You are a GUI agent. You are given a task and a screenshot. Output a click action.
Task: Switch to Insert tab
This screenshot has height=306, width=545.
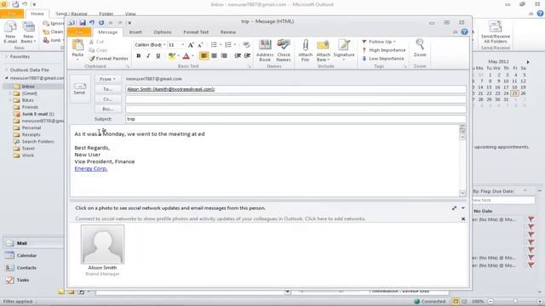(135, 32)
